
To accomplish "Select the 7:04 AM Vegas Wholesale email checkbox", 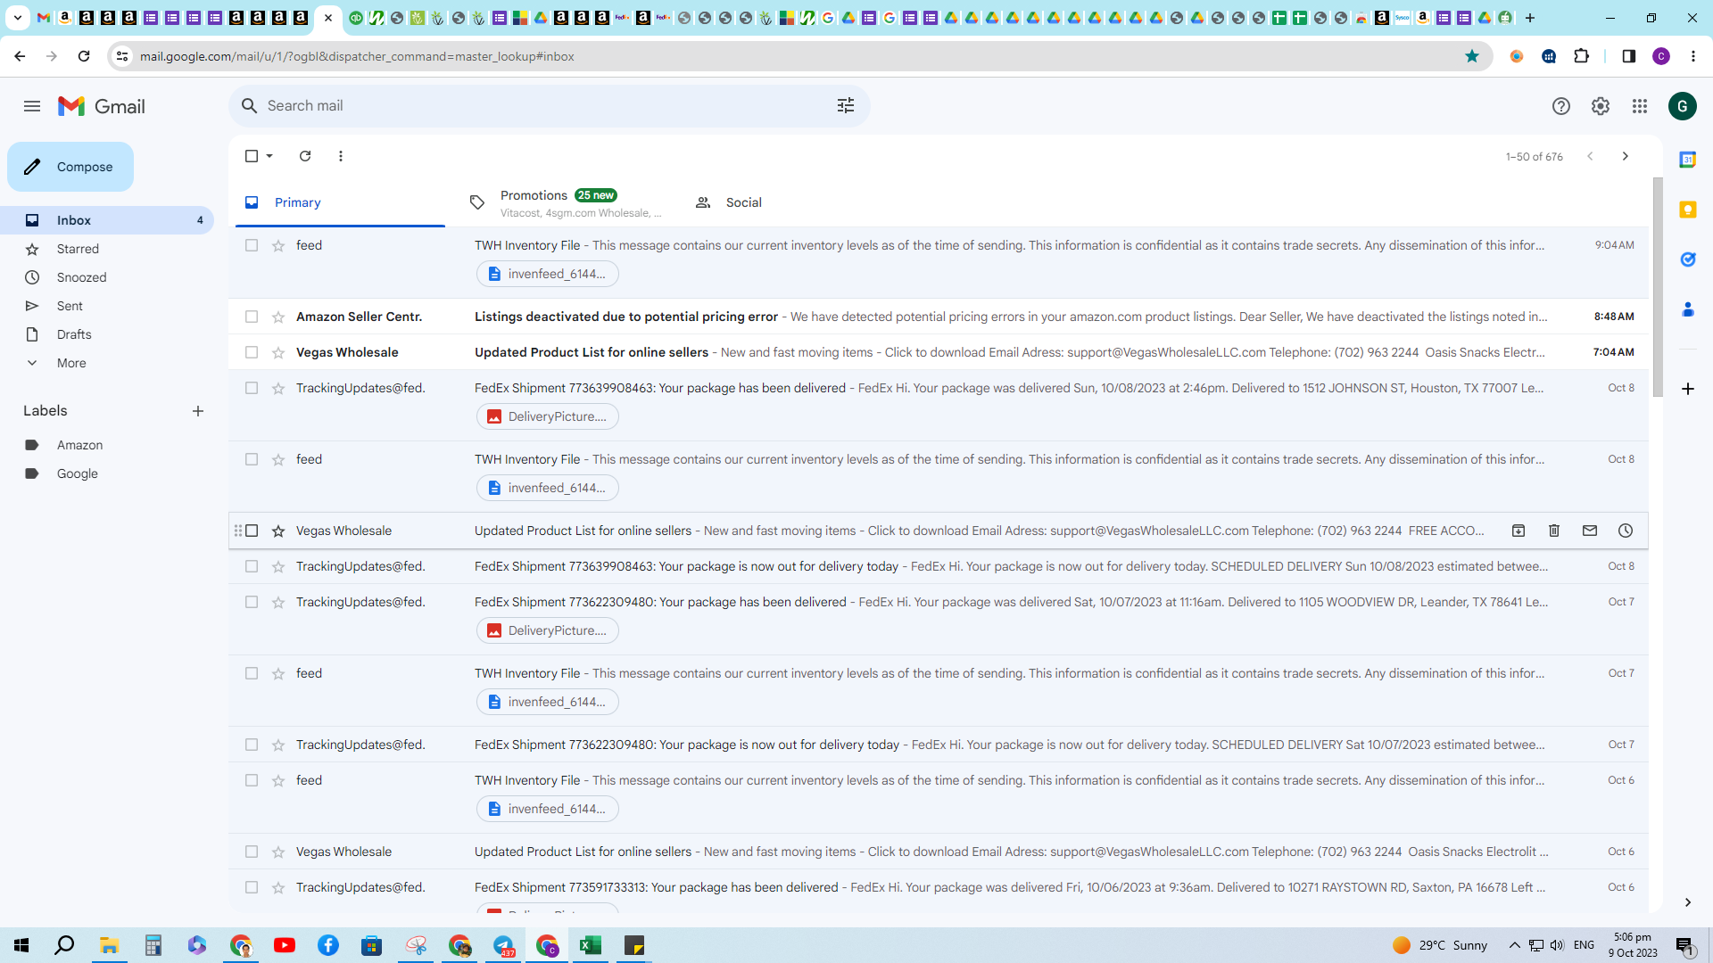I will click(252, 352).
